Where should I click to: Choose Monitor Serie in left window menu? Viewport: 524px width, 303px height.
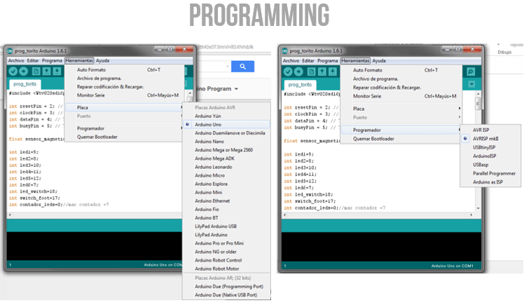124,95
